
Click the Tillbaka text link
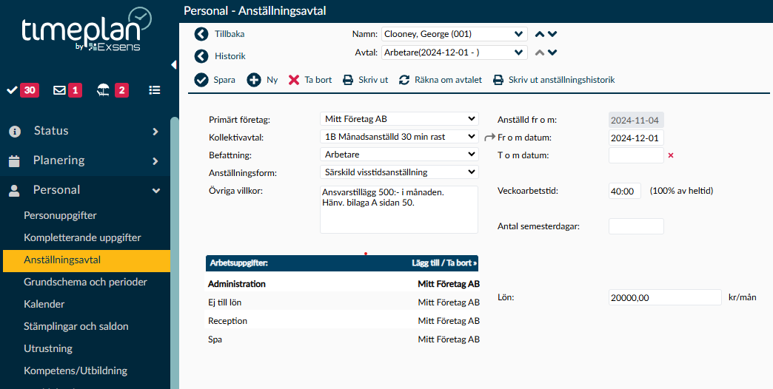230,34
